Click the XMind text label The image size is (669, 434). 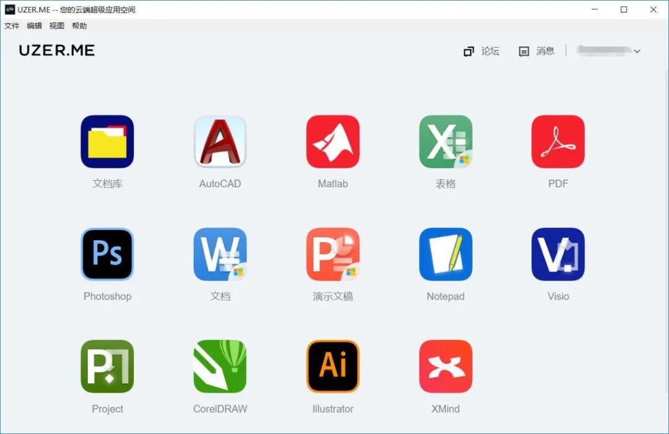[x=445, y=409]
